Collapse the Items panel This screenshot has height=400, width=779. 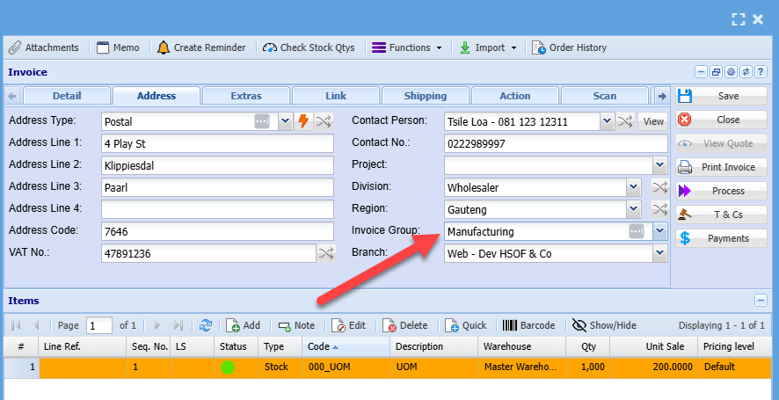pos(761,301)
